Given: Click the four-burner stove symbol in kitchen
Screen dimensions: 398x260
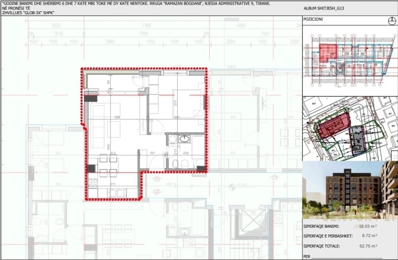Looking at the screenshot, I should (93, 184).
